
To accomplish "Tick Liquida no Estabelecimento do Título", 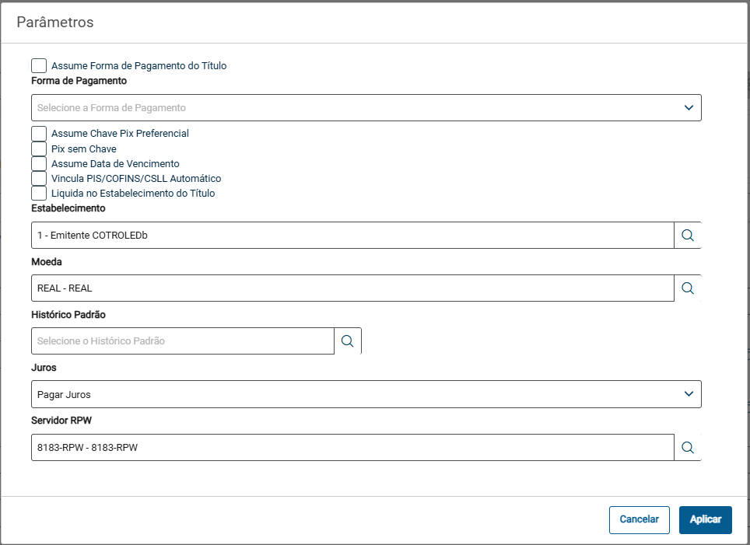I will 39,193.
